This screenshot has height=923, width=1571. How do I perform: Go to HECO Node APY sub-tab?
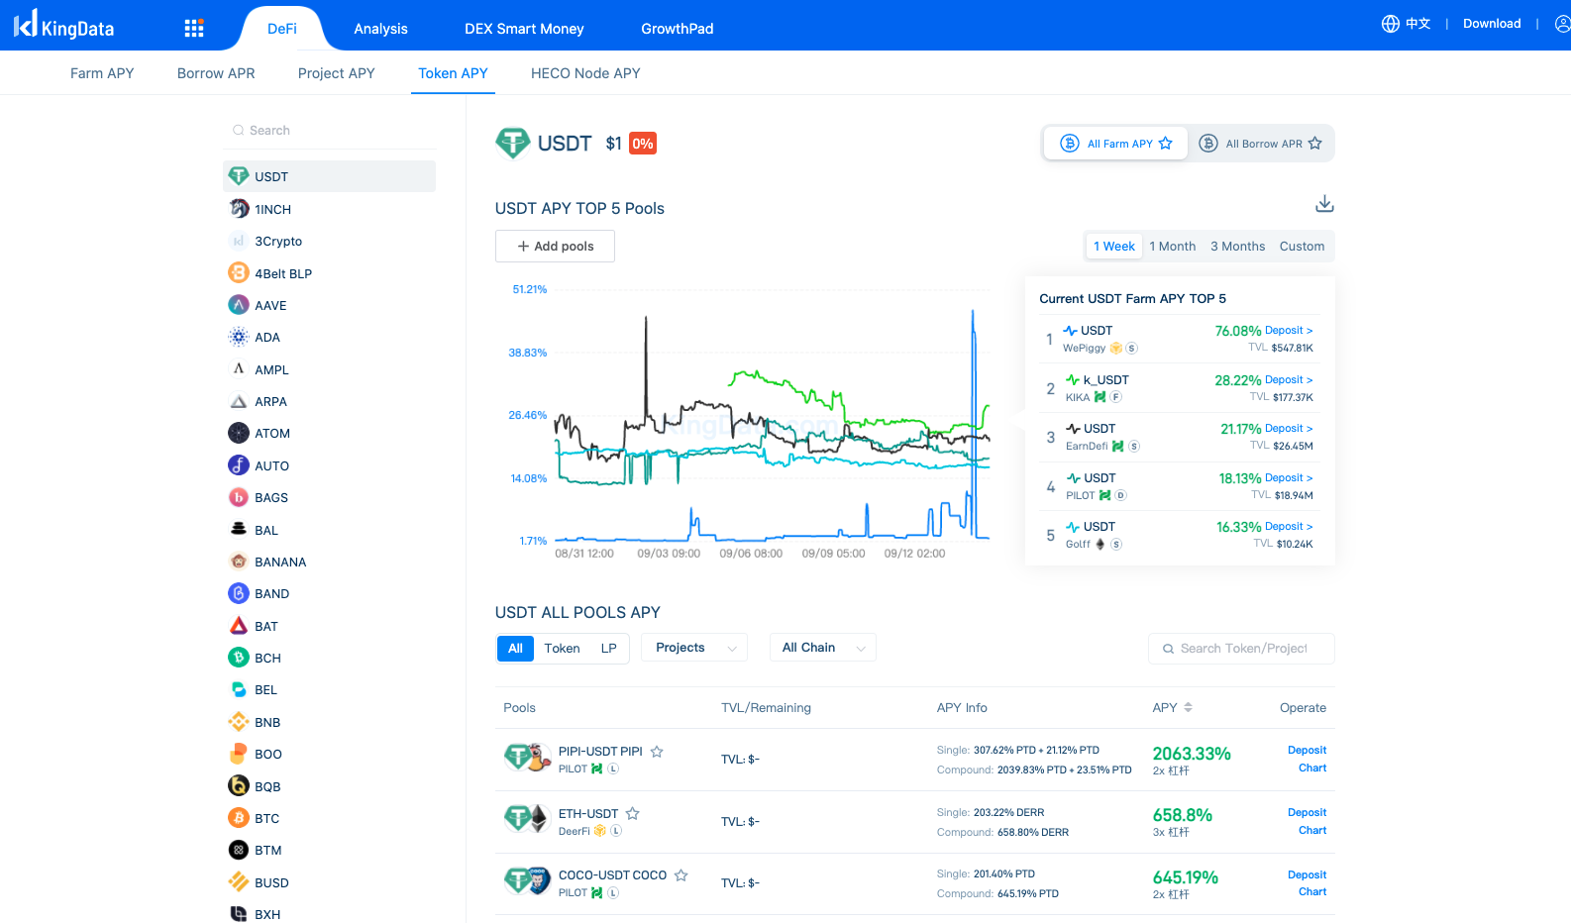[585, 73]
